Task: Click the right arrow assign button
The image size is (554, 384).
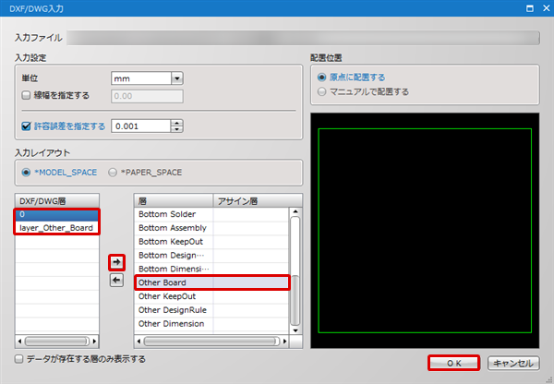Action: pos(116,262)
